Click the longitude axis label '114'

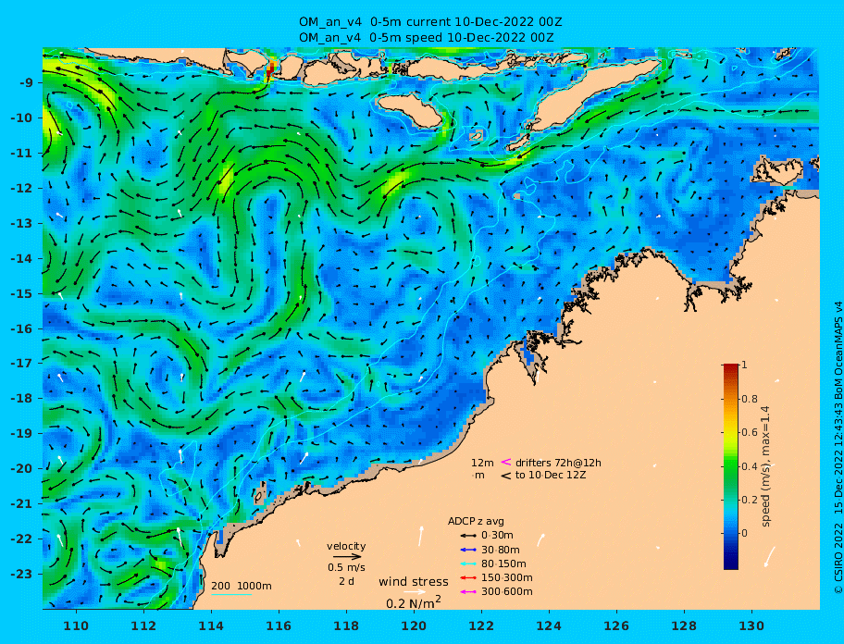211,625
